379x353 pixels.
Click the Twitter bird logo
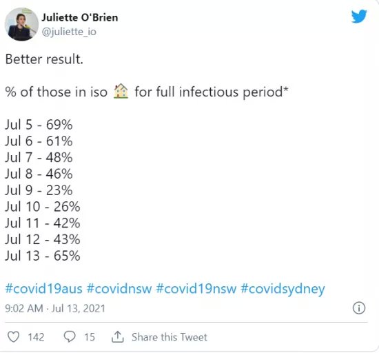click(359, 16)
